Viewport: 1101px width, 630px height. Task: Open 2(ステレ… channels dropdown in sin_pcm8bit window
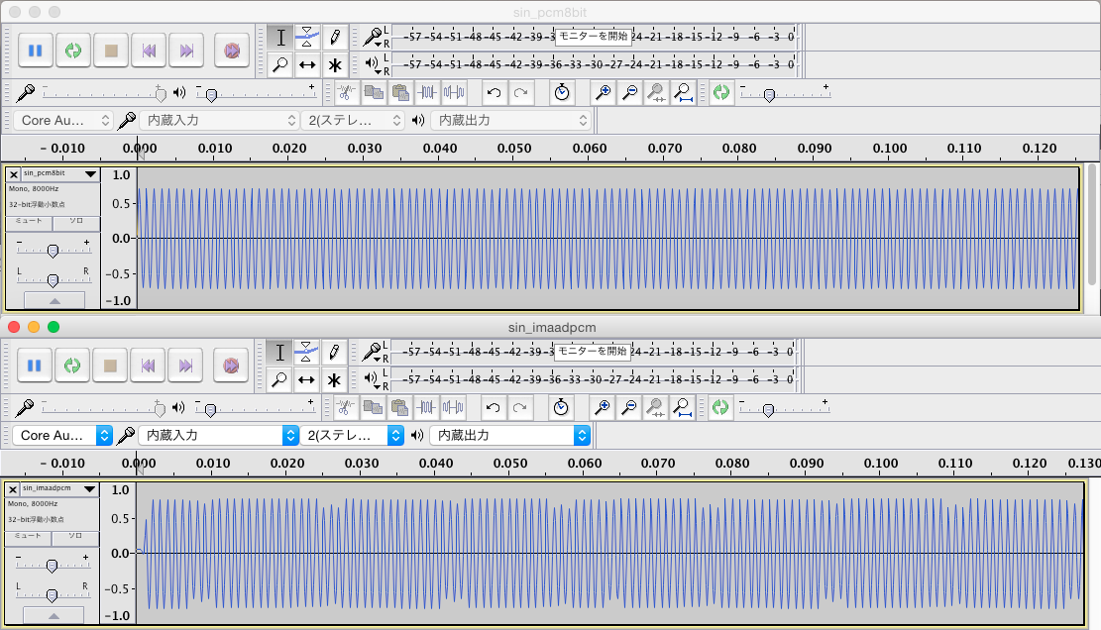coord(353,121)
